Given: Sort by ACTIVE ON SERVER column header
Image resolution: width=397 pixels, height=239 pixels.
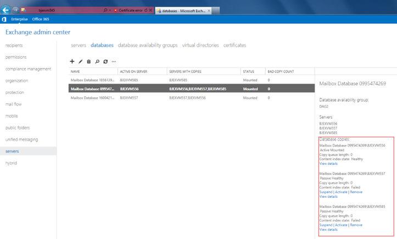Looking at the screenshot, I should pos(142,71).
